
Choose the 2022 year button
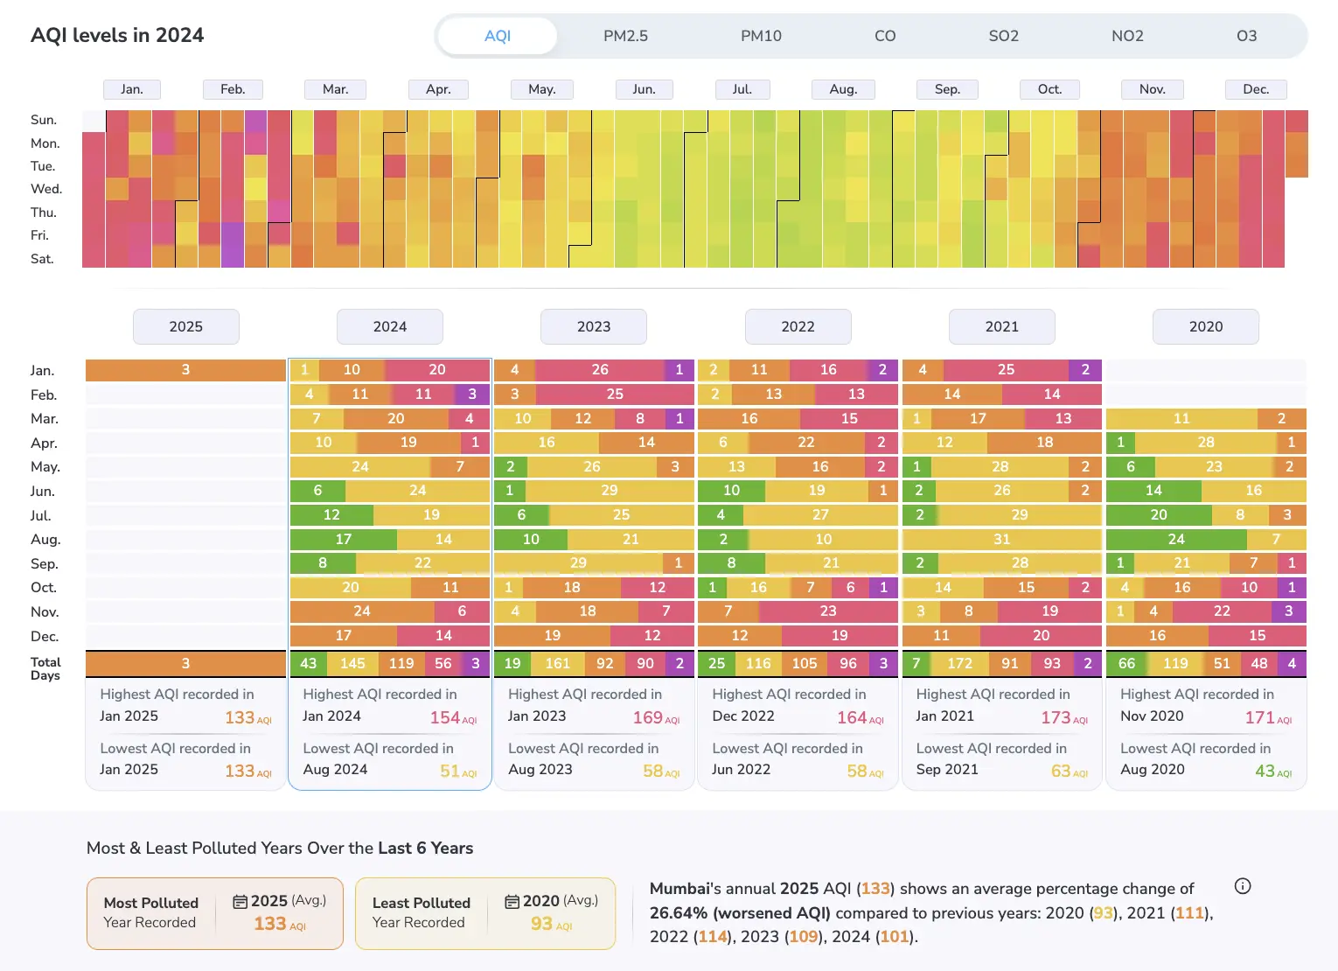(798, 326)
